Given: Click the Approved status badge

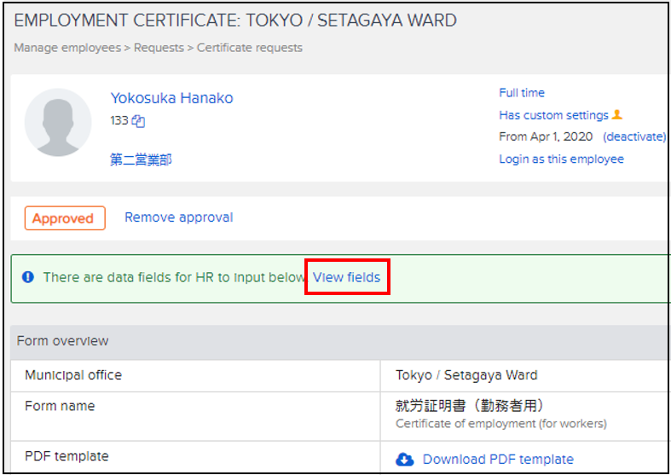Looking at the screenshot, I should tap(64, 218).
